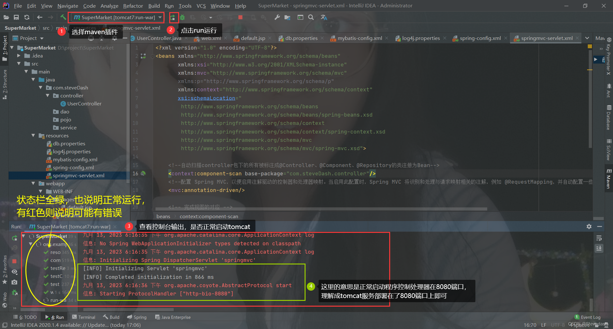Collapse the com.steveDash package
The height and width of the screenshot is (329, 613).
pos(41,88)
